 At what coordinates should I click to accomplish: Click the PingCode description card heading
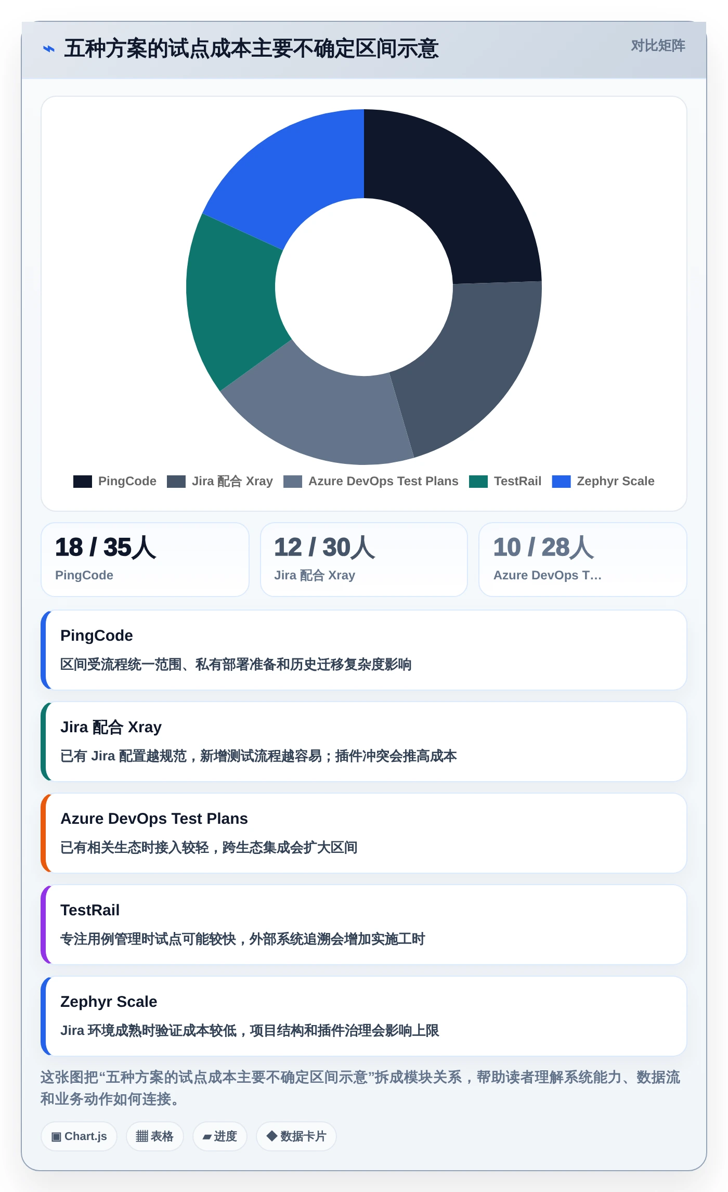[97, 636]
